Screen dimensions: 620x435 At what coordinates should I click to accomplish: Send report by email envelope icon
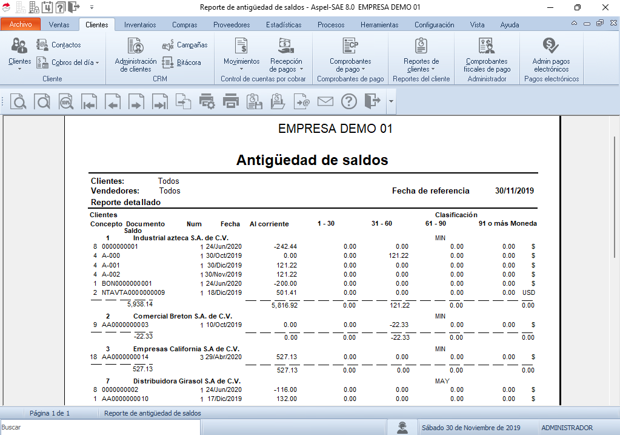pyautogui.click(x=325, y=102)
